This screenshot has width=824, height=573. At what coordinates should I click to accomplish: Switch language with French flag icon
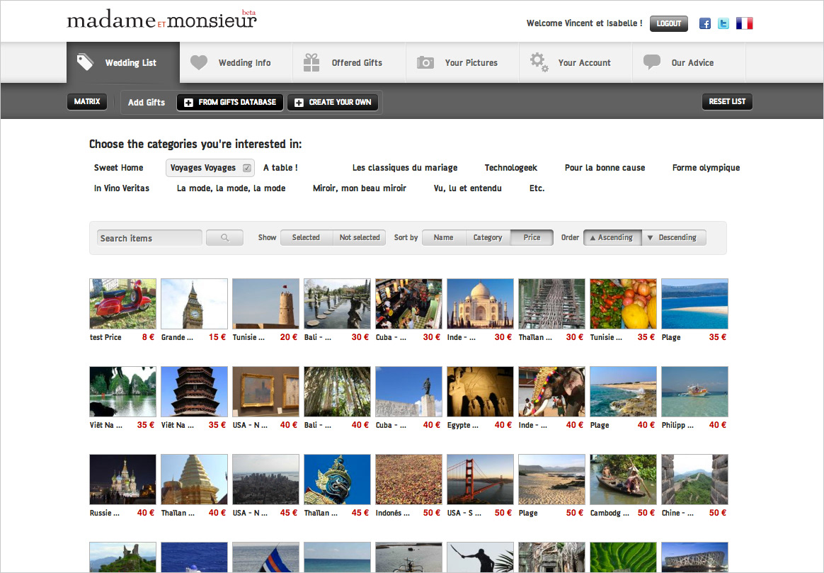click(x=744, y=23)
